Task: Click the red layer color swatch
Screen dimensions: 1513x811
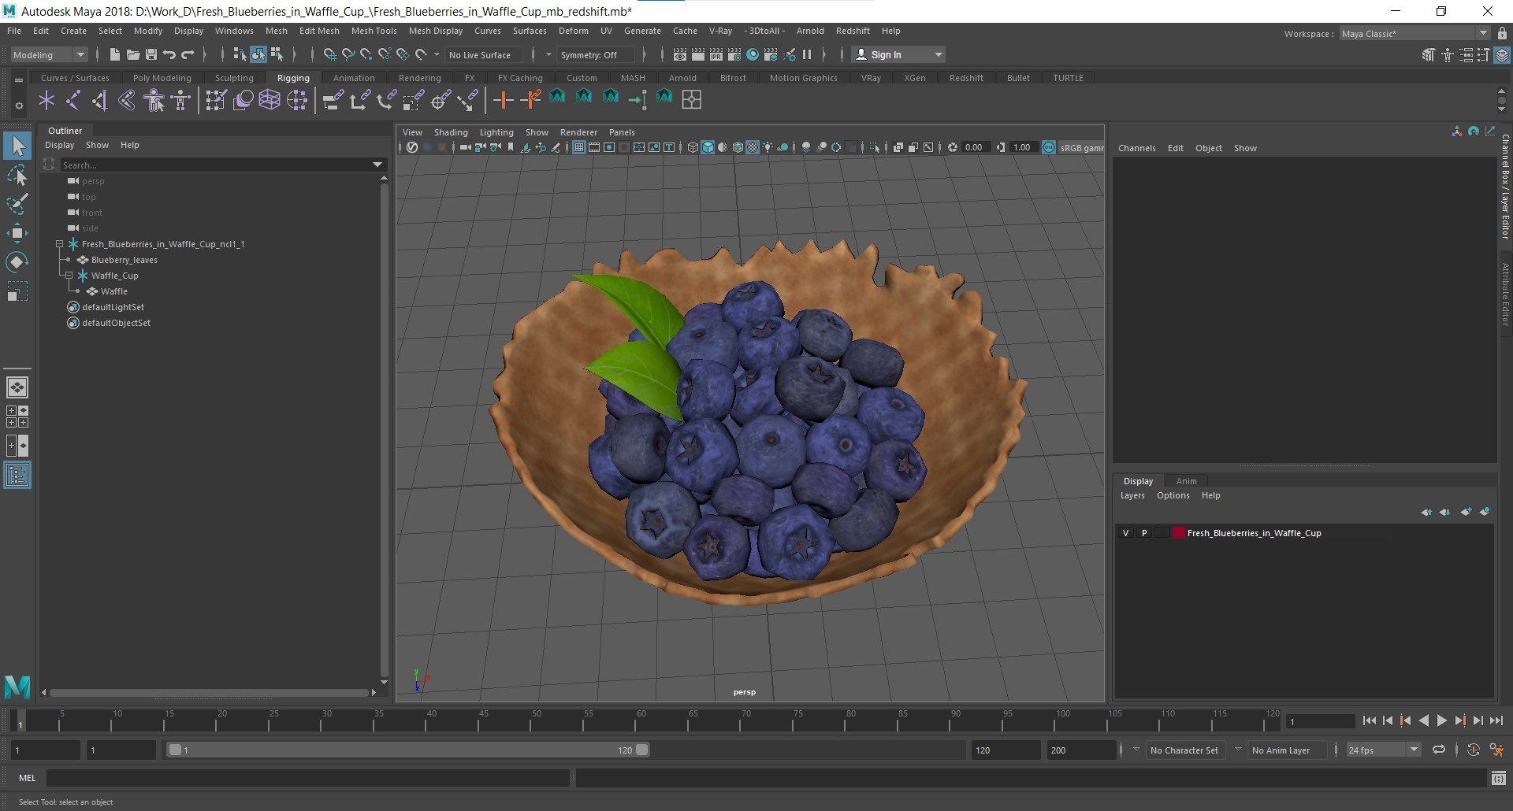Action: click(x=1178, y=533)
